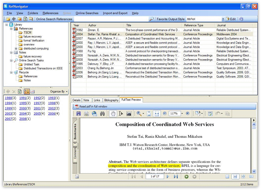
Task: Switch to the Bibliography tab
Action: point(111,100)
